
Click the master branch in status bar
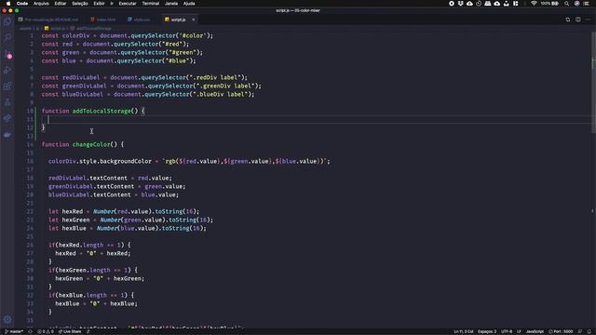(x=14, y=331)
